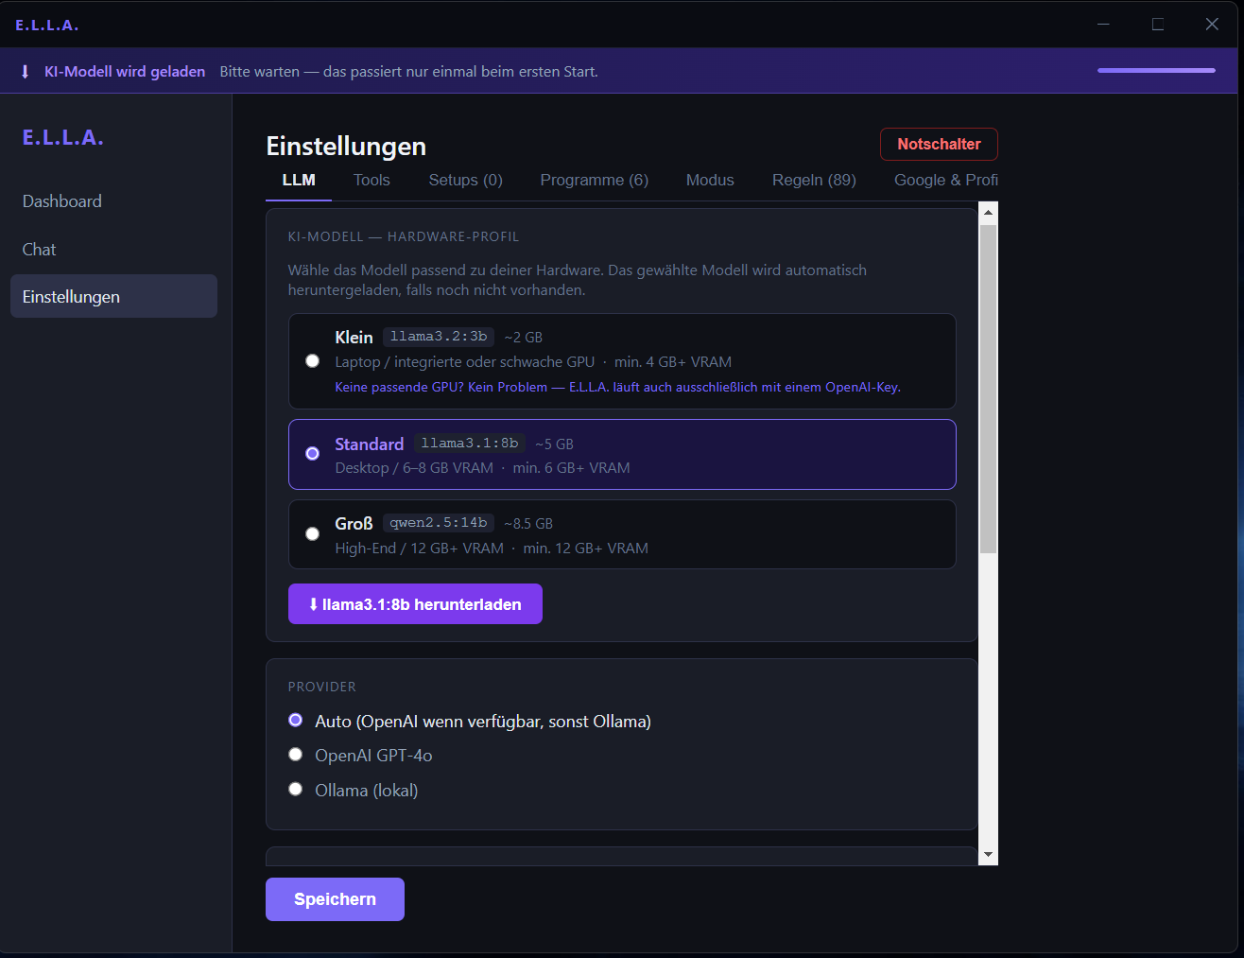Open the Google & Profi tab

[x=946, y=181]
